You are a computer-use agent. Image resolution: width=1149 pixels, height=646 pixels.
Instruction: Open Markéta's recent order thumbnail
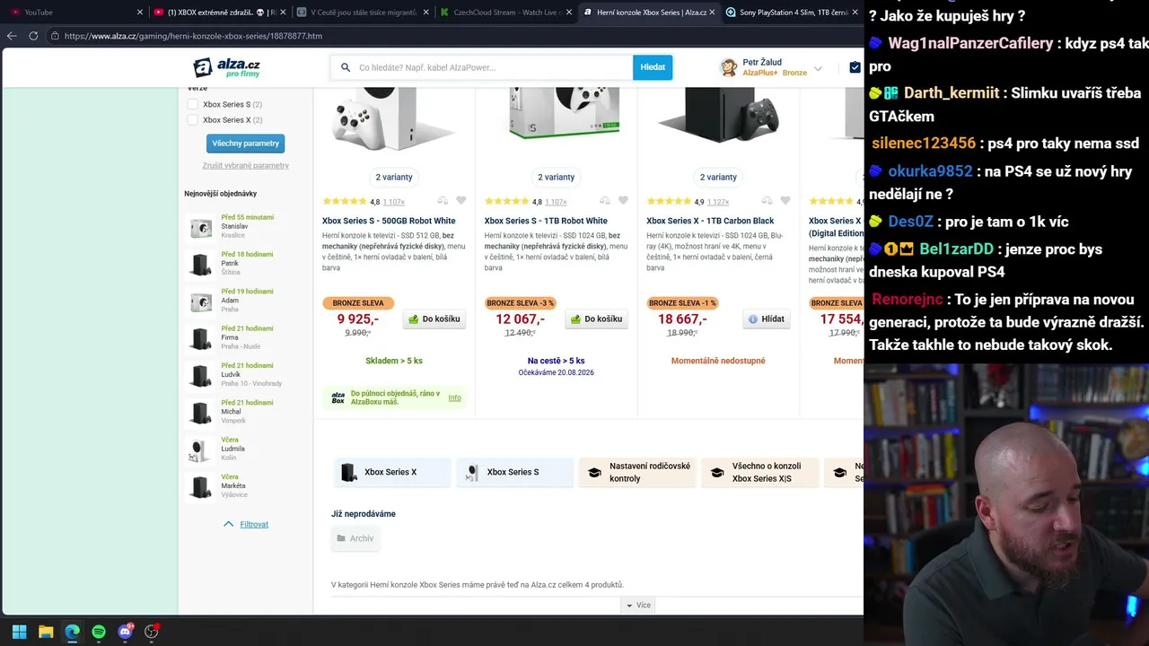[201, 486]
